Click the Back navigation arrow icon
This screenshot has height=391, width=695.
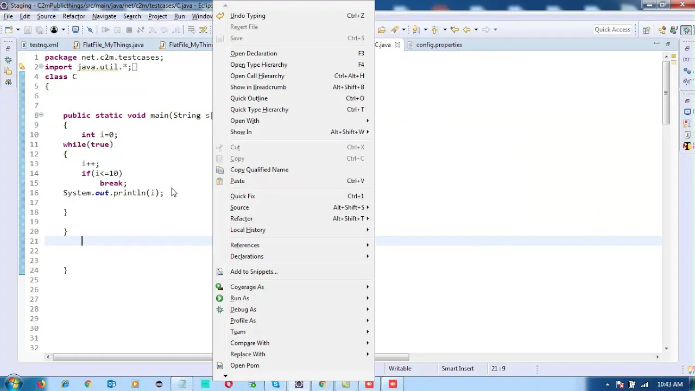click(467, 30)
